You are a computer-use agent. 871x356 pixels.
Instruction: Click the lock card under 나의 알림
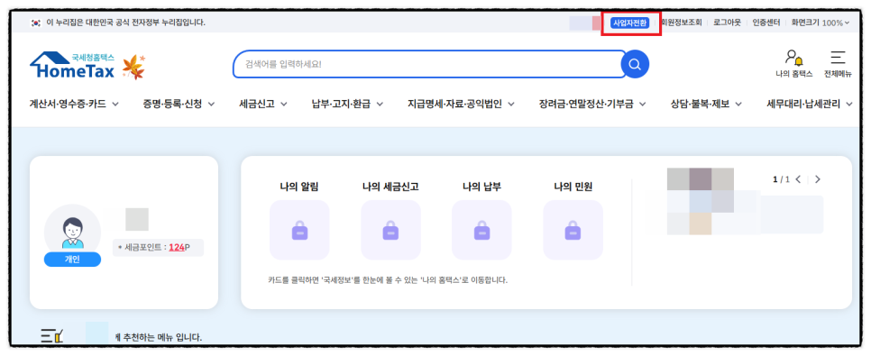click(299, 230)
